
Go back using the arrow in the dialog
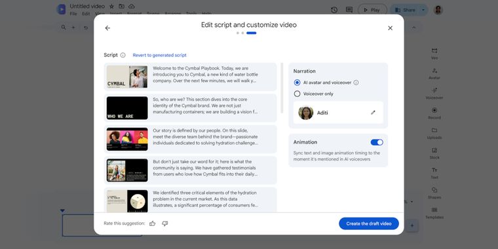point(107,28)
